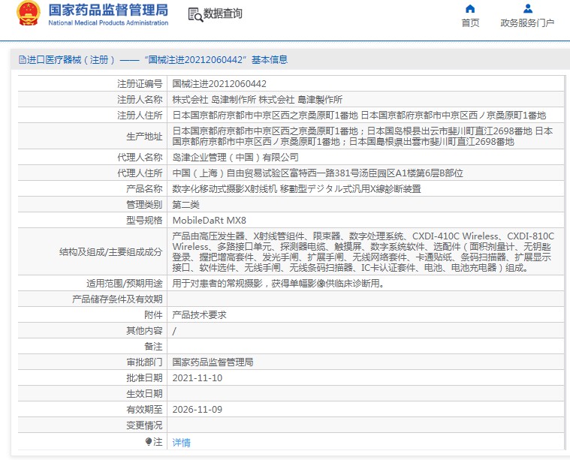Click the panel heading 进口医疗器械（注册）基本信息
The height and width of the screenshot is (460, 570).
(153, 59)
